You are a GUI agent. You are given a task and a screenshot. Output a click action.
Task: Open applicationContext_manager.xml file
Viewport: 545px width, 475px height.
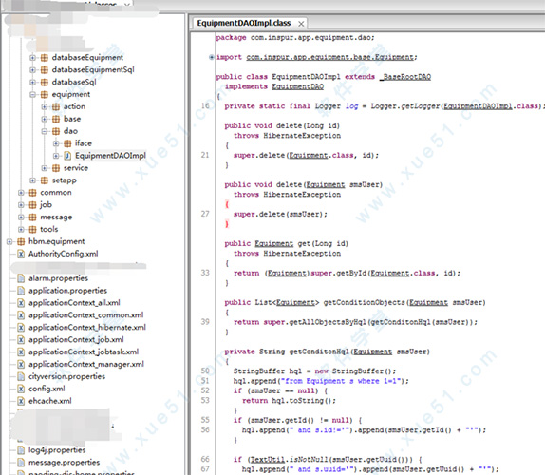(86, 365)
